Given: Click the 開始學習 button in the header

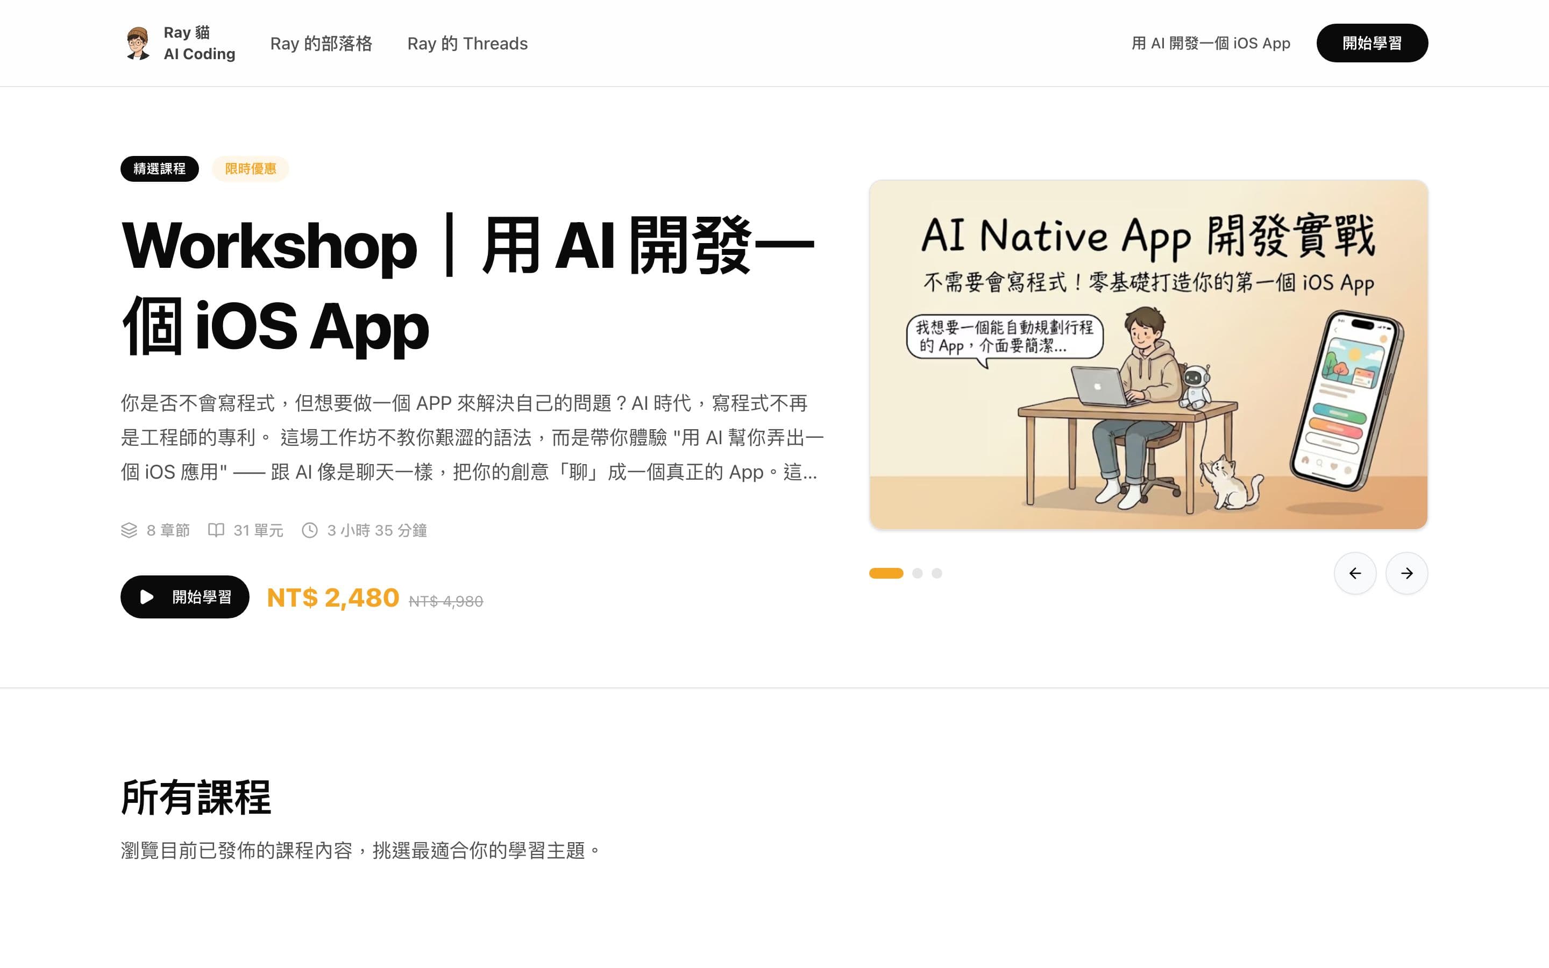Looking at the screenshot, I should click(1372, 43).
